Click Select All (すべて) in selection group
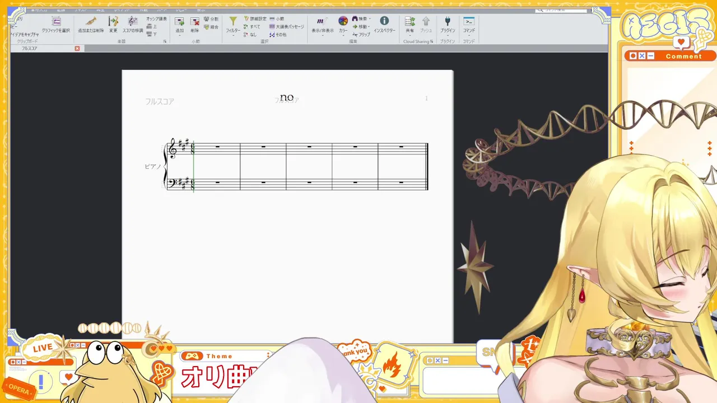This screenshot has width=717, height=403. [x=252, y=27]
